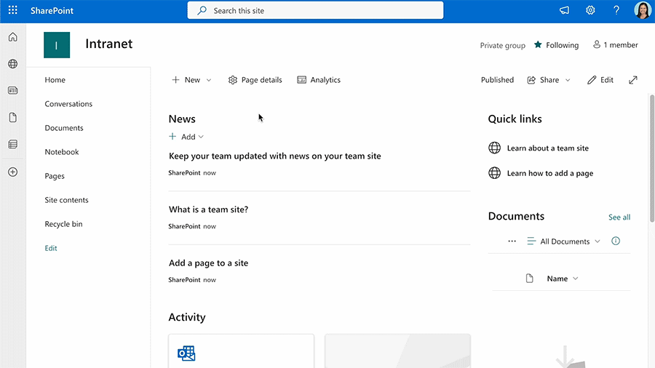Viewport: 655px width, 368px height.
Task: Open the New dropdown menu
Action: 191,80
